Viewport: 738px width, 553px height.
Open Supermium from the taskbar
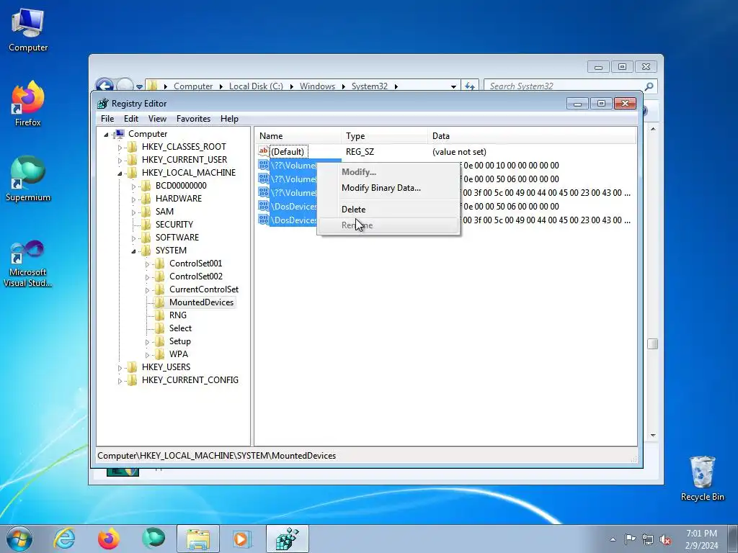[x=154, y=539]
